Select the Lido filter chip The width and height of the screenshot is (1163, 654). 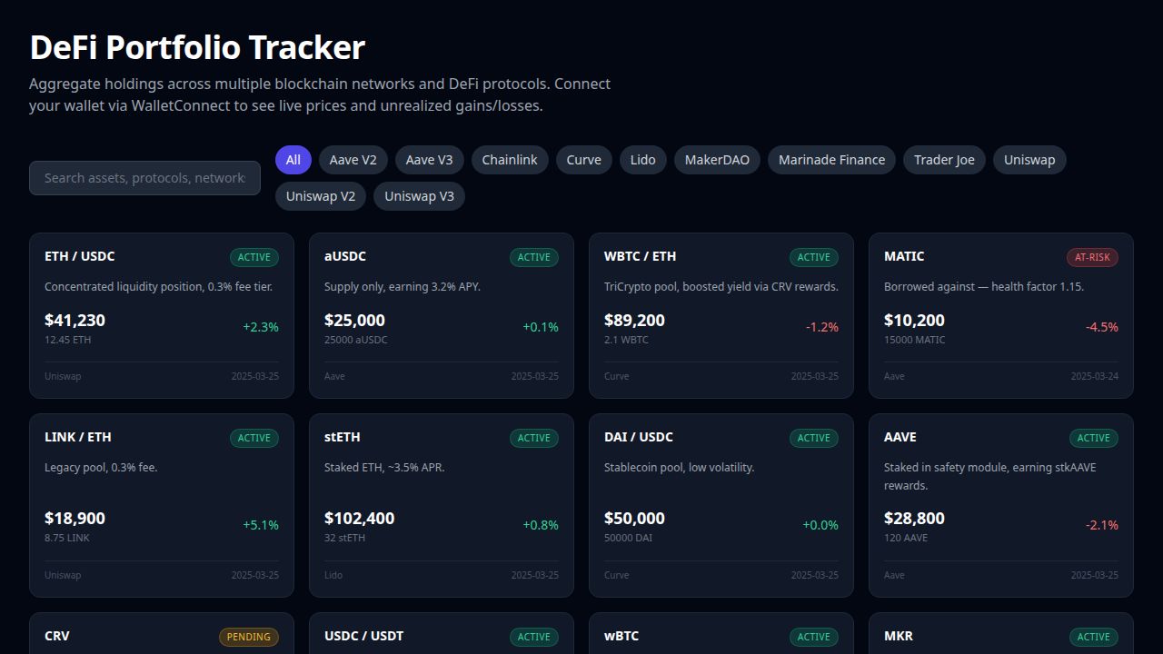coord(642,160)
